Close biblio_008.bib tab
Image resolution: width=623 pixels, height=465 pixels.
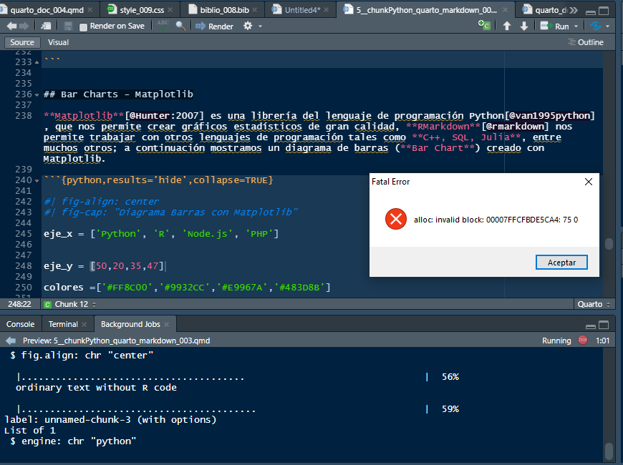255,10
